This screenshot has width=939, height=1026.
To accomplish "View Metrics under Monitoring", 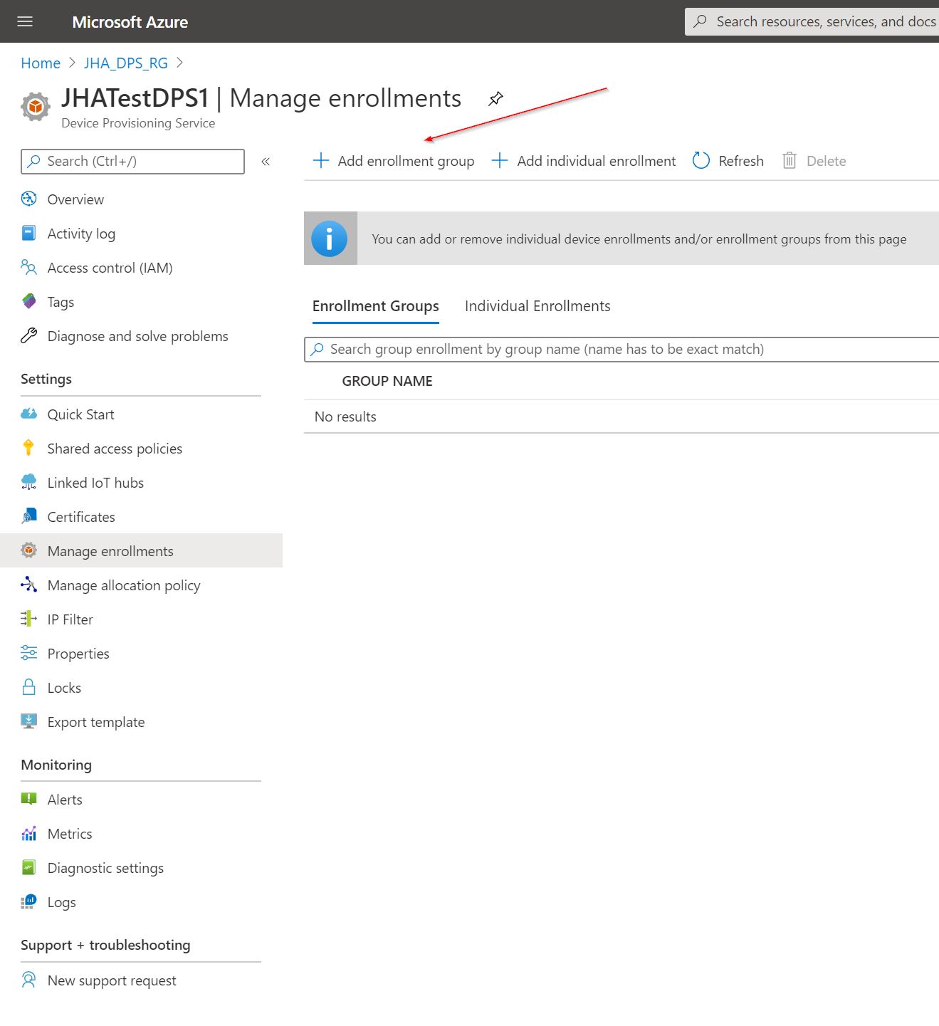I will [69, 833].
